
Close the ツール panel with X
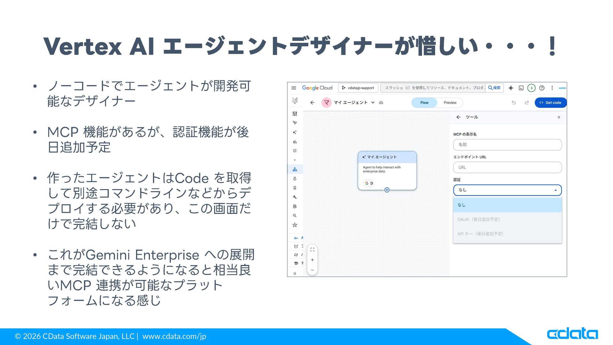(559, 117)
